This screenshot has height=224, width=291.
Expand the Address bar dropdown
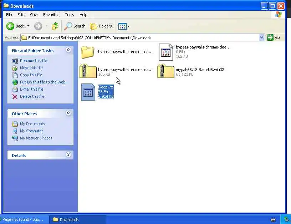261,38
